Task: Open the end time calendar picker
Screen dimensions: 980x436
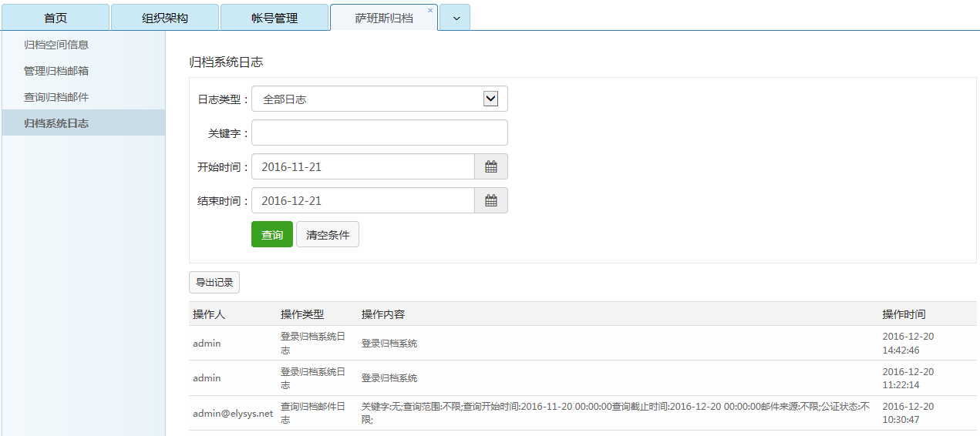Action: 490,201
